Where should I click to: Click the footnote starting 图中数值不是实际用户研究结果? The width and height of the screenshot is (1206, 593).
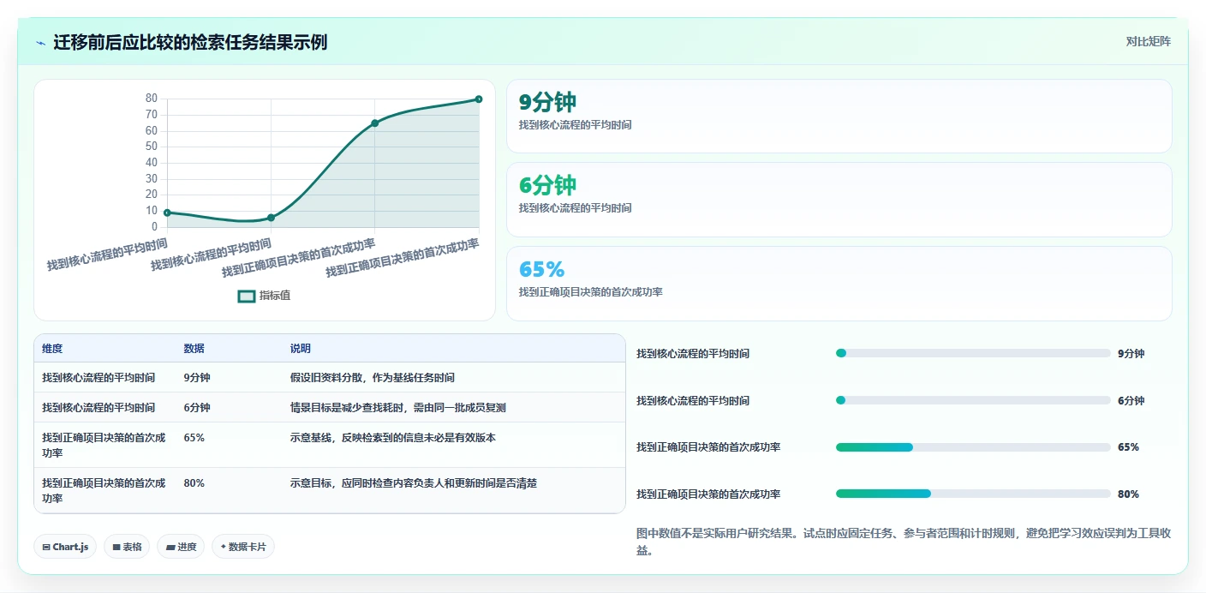[904, 542]
